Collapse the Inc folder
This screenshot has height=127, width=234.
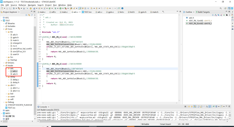[6, 32]
